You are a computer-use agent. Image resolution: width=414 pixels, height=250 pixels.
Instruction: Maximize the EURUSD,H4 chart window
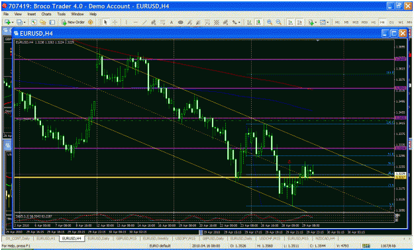tap(394, 33)
